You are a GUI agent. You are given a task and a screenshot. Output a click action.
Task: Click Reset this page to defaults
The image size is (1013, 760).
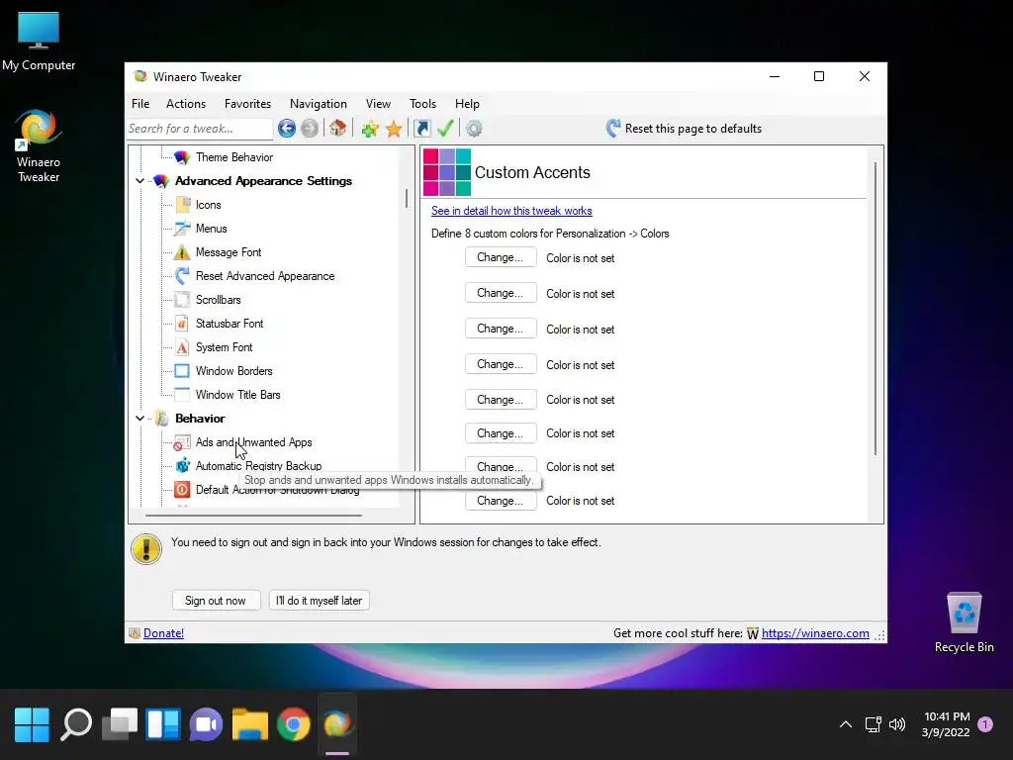(x=685, y=129)
